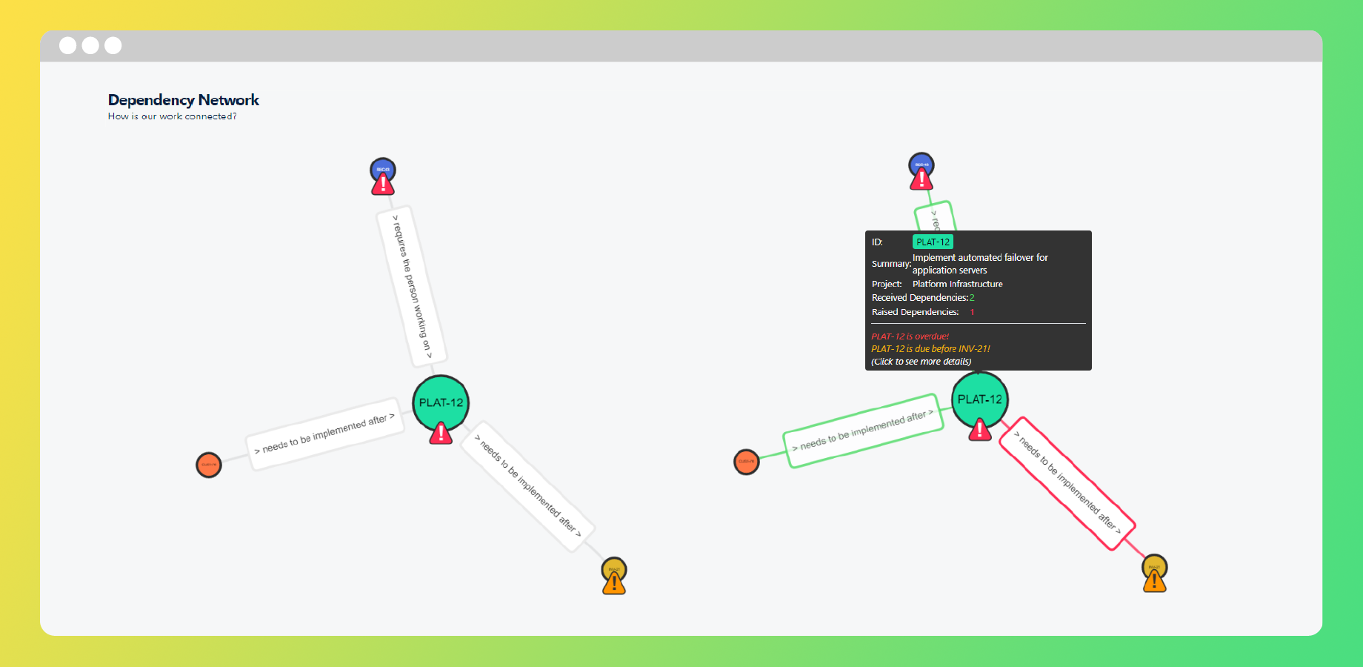Click 'PLAT-12 is due before INV-21!' text
Screen dimensions: 1363x667
(x=930, y=349)
